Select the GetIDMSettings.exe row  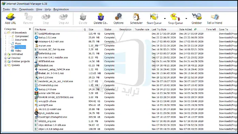click(x=136, y=33)
